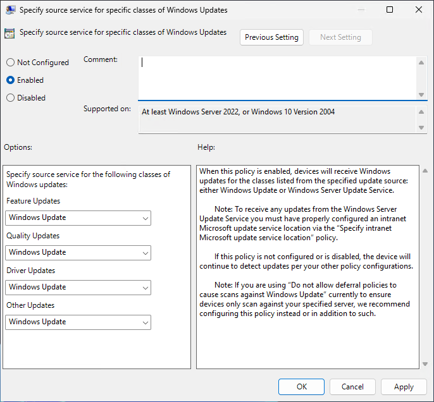Open the Driver Updates source dropdown
The width and height of the screenshot is (434, 402).
tap(78, 288)
